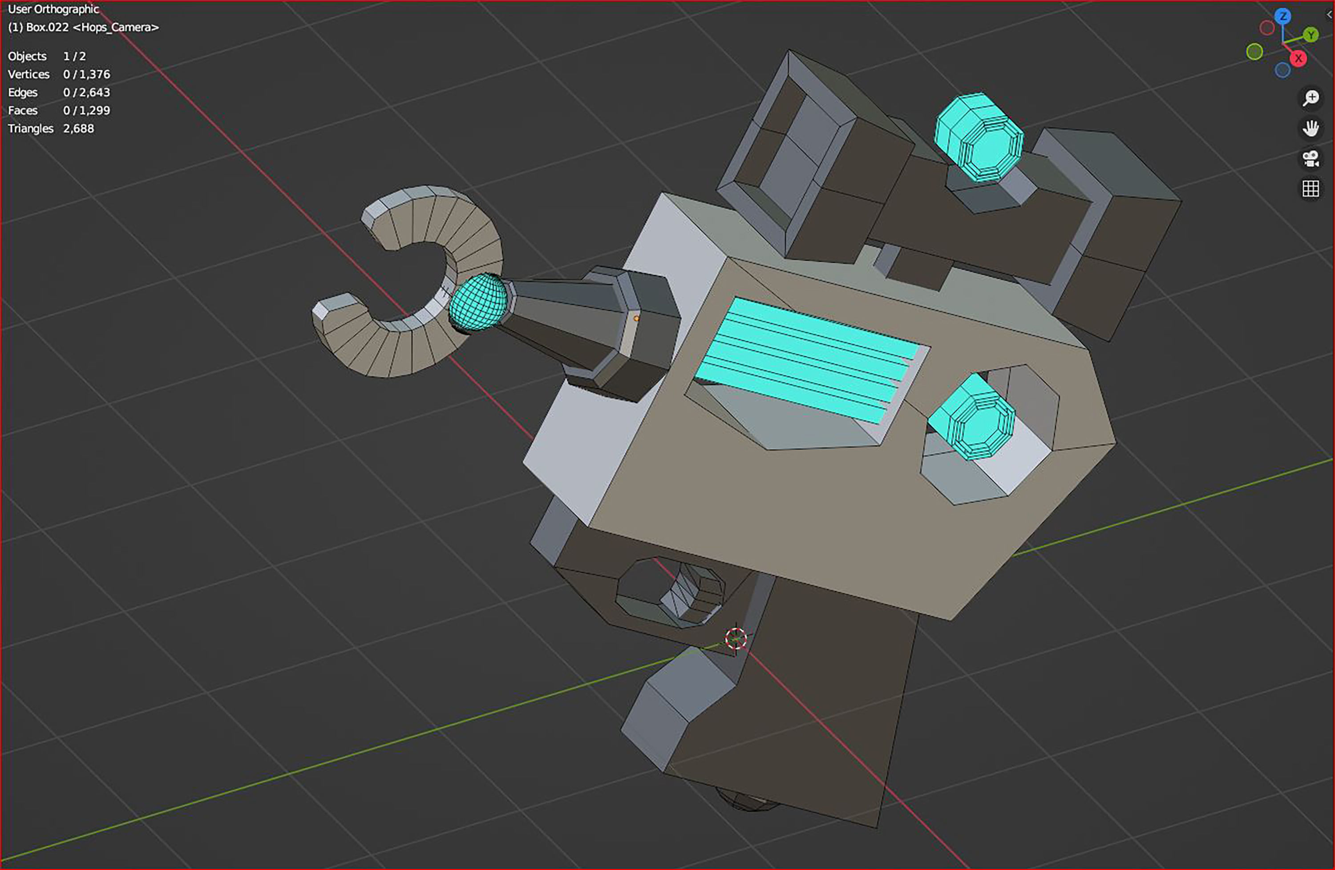Click the navigation gizmo center to rotate view
The image size is (1335, 870).
pos(1283,43)
